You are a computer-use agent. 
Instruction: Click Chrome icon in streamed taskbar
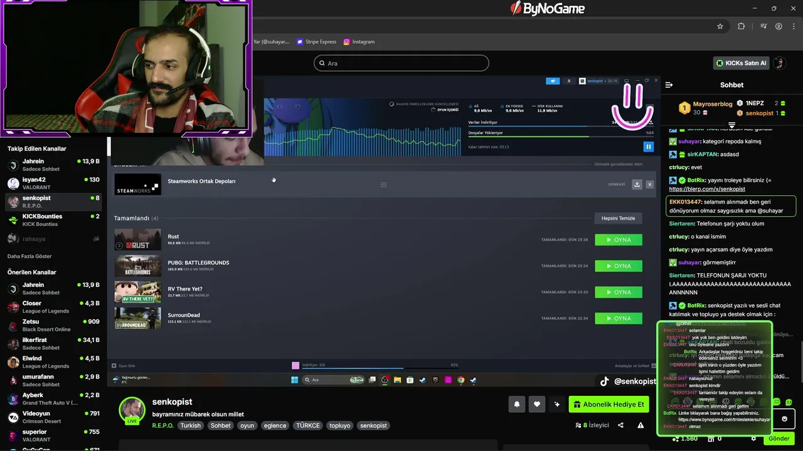[461, 380]
